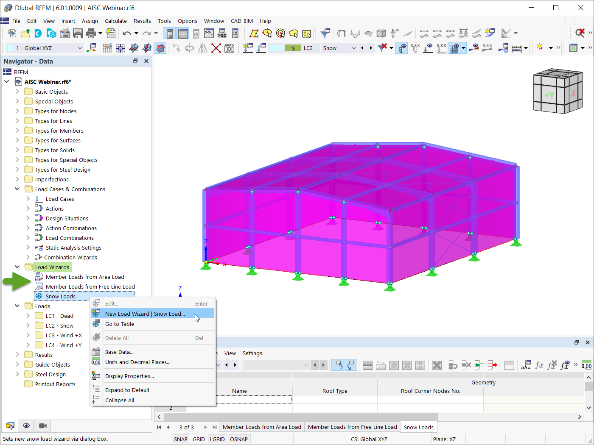The image size is (594, 445).
Task: Go to next load case arrow
Action: click(371, 48)
